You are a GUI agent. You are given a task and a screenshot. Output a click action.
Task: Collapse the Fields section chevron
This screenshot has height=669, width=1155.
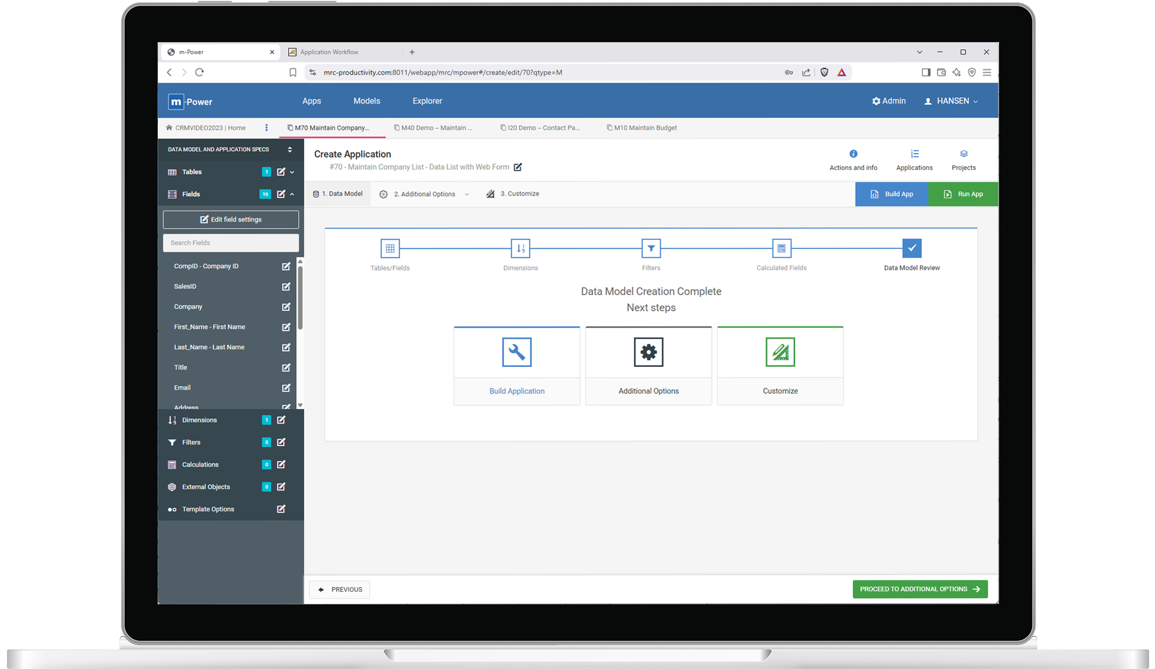(292, 194)
